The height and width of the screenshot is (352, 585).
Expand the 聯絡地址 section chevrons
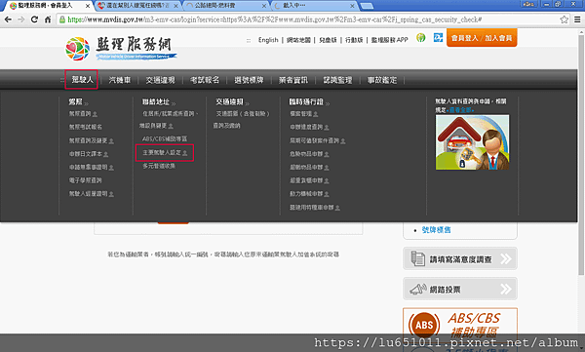pos(174,103)
